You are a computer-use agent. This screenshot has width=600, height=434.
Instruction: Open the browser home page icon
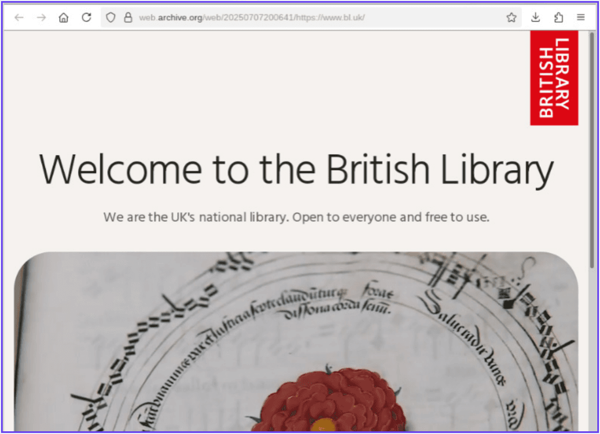tap(63, 18)
